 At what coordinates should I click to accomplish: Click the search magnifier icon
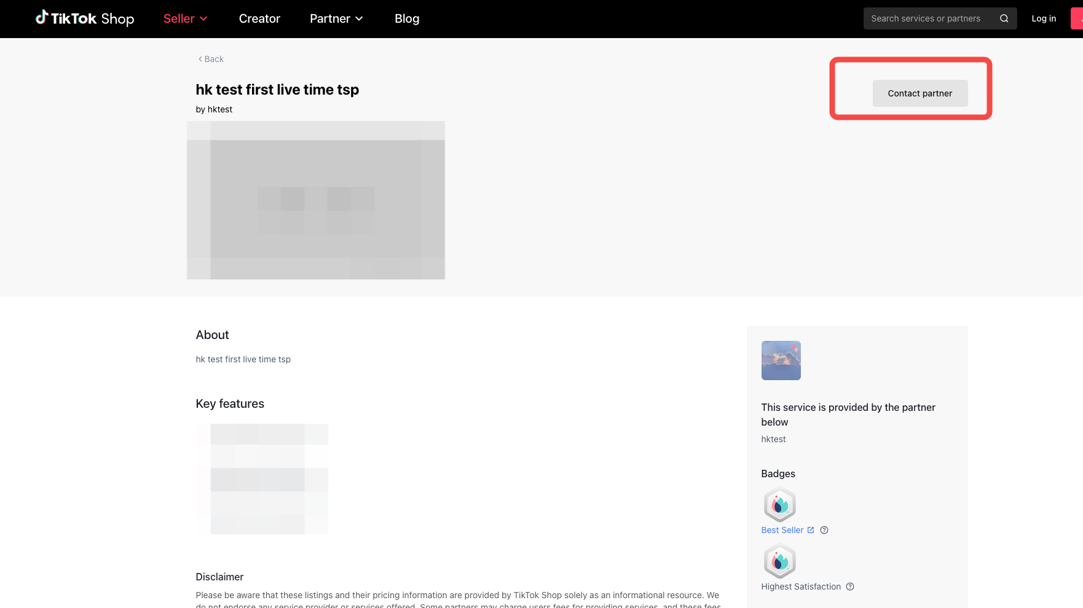(1004, 18)
